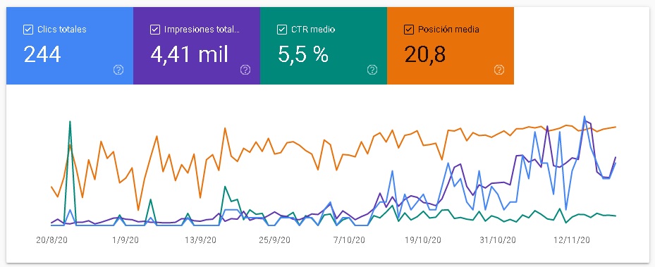This screenshot has width=655, height=267.
Task: Uncheck the Clics totales checkbox
Action: (28, 30)
